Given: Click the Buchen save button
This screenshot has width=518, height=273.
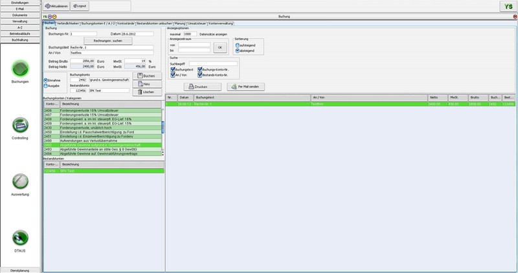Looking at the screenshot, I should pos(147,76).
